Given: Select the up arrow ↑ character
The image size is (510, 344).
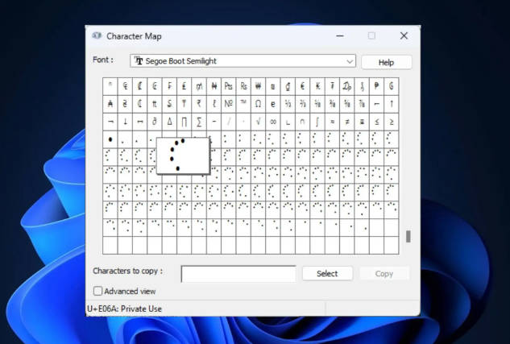Looking at the screenshot, I should [392, 104].
